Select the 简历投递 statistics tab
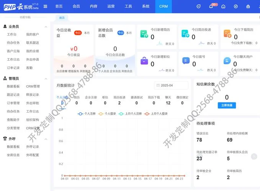 coord(119,97)
